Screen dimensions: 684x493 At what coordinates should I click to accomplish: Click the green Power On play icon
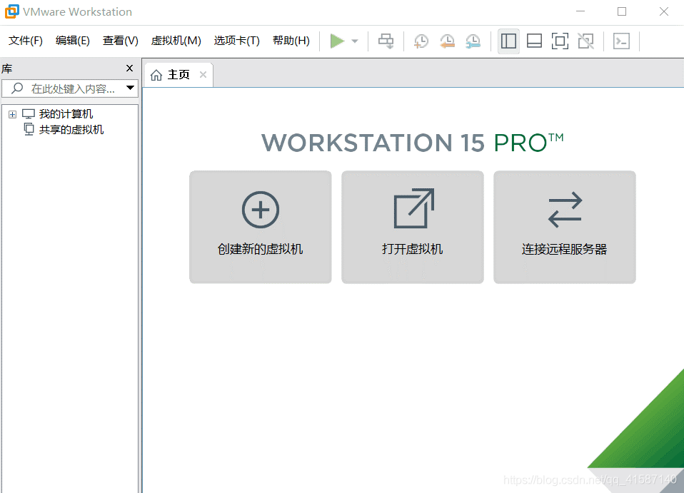click(x=337, y=41)
